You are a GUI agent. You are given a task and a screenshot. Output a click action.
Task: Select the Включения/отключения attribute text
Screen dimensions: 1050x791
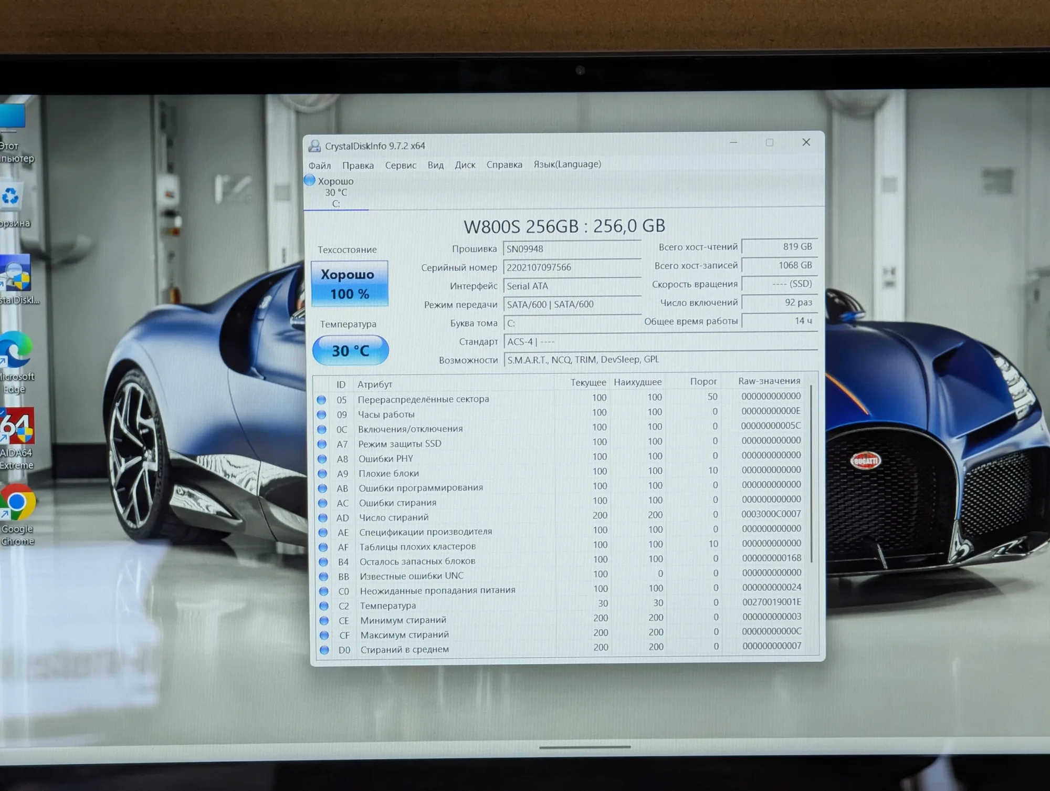tap(411, 429)
